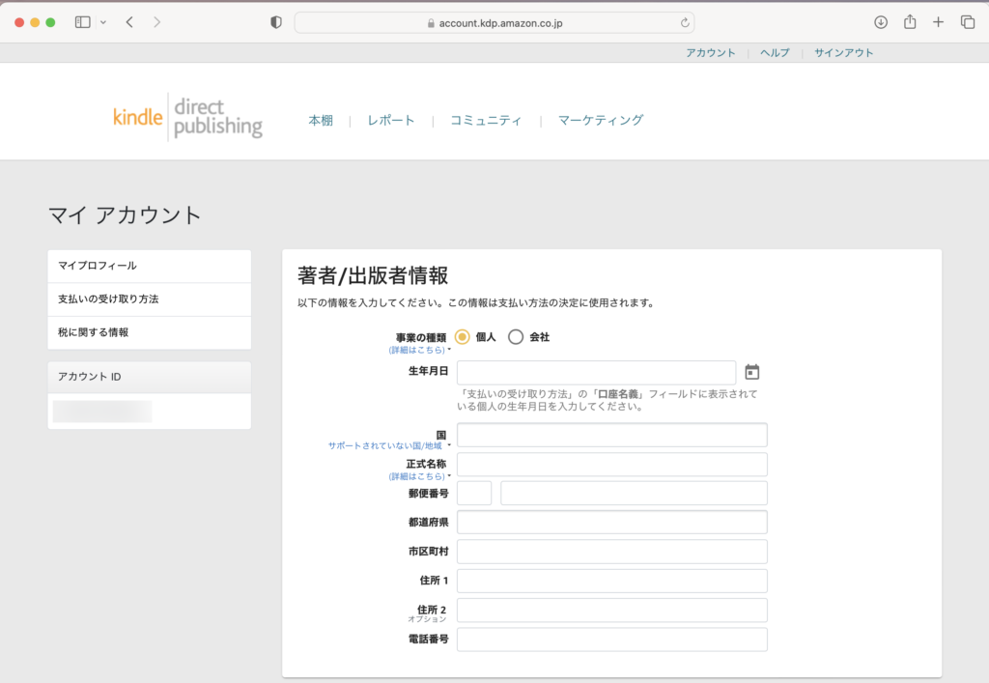The image size is (989, 683).
Task: Select the 個人 radio button
Action: [x=462, y=337]
